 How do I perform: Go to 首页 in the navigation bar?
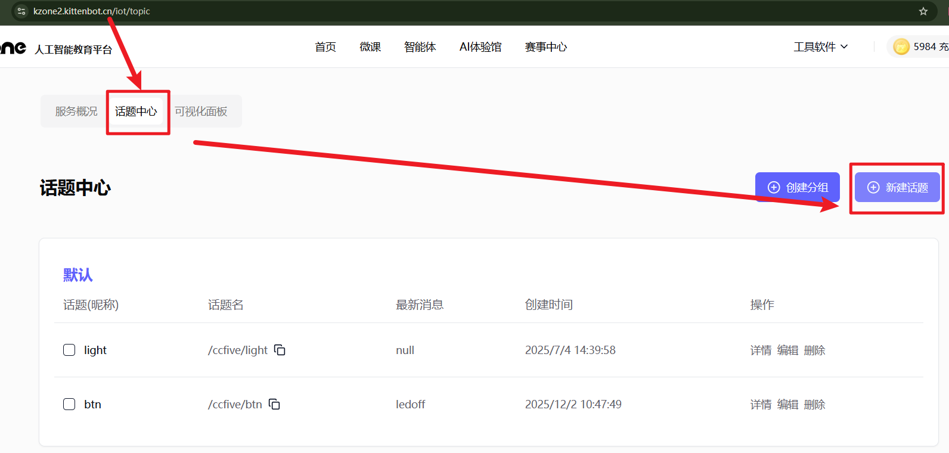point(325,46)
